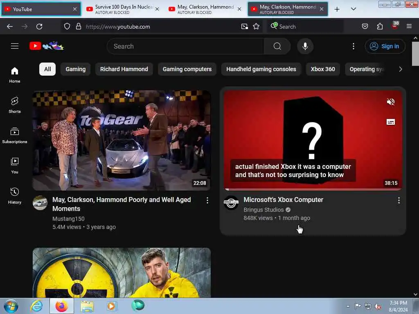Image resolution: width=419 pixels, height=314 pixels.
Task: Open YouTube settings three-dot menu
Action: pos(353,46)
